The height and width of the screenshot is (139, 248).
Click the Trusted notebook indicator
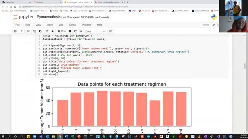205,25
